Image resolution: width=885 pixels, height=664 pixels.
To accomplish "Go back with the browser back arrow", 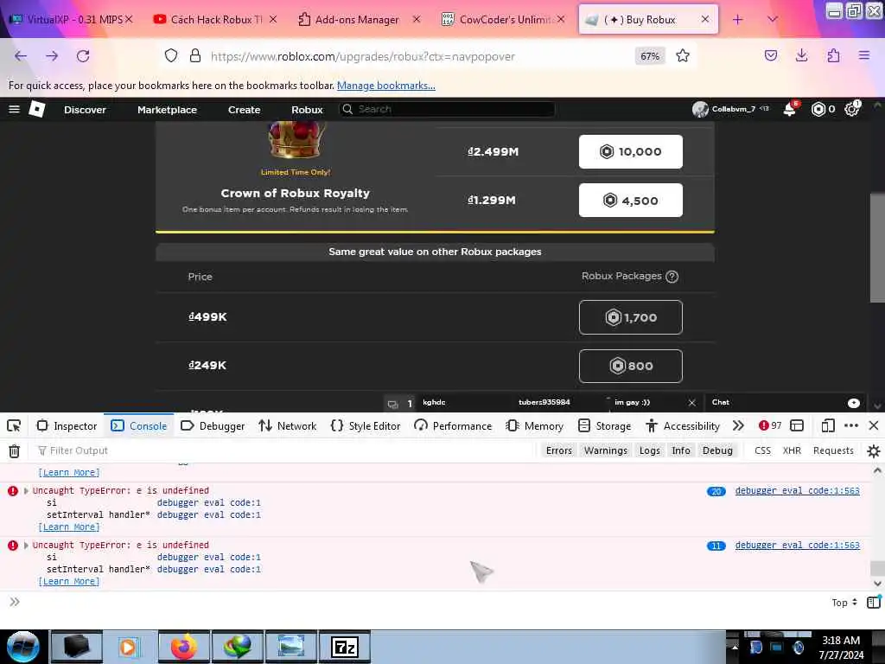I will click(x=21, y=56).
